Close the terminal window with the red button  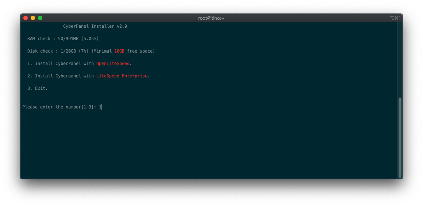[x=26, y=18]
